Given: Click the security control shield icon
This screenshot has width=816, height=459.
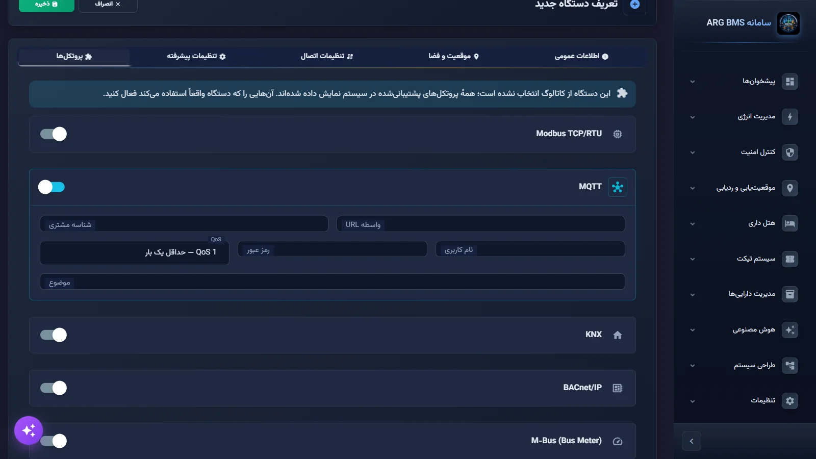Looking at the screenshot, I should [790, 152].
